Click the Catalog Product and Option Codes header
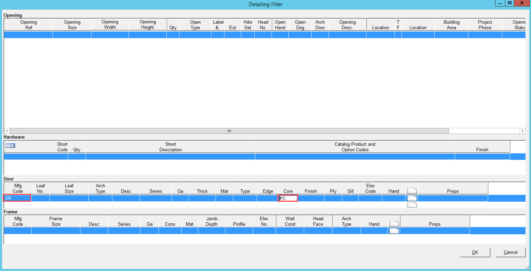This screenshot has width=531, height=271. (355, 147)
